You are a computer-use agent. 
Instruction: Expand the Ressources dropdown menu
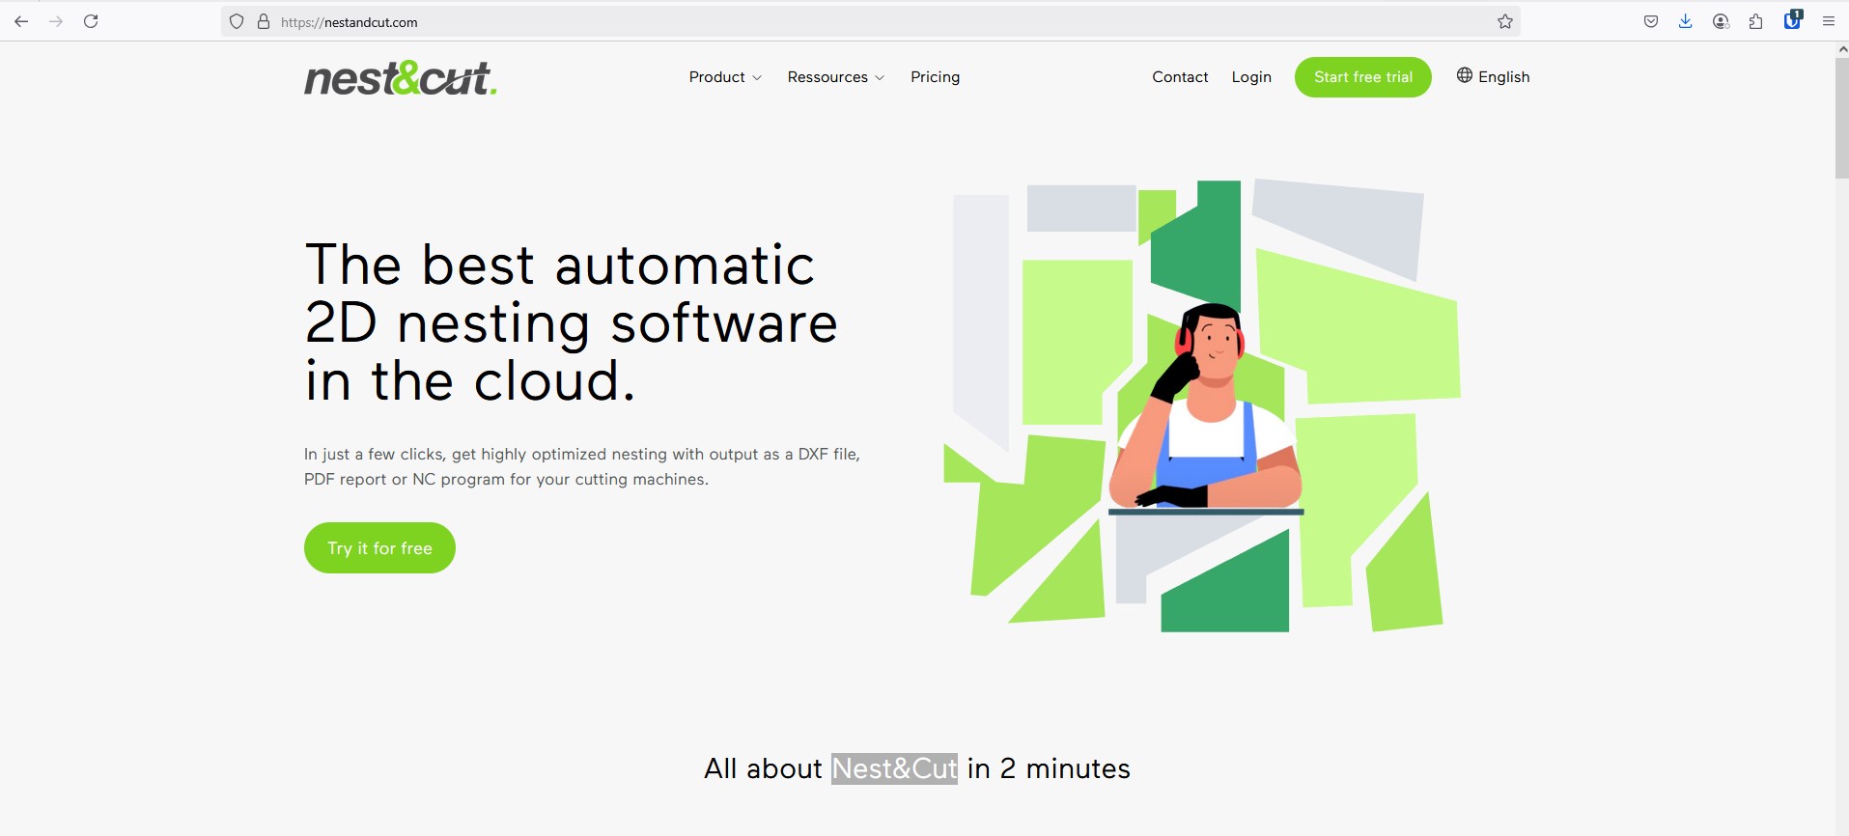tap(836, 77)
